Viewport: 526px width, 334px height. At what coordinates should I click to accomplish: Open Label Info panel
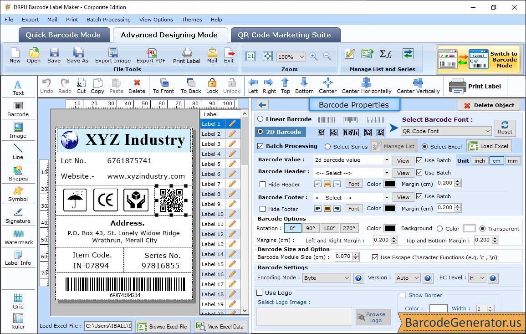pos(18,258)
